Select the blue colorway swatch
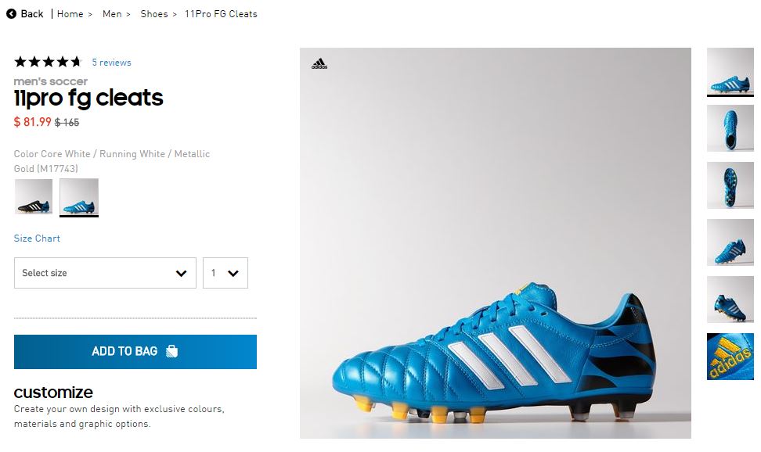The image size is (761, 452). (79, 196)
